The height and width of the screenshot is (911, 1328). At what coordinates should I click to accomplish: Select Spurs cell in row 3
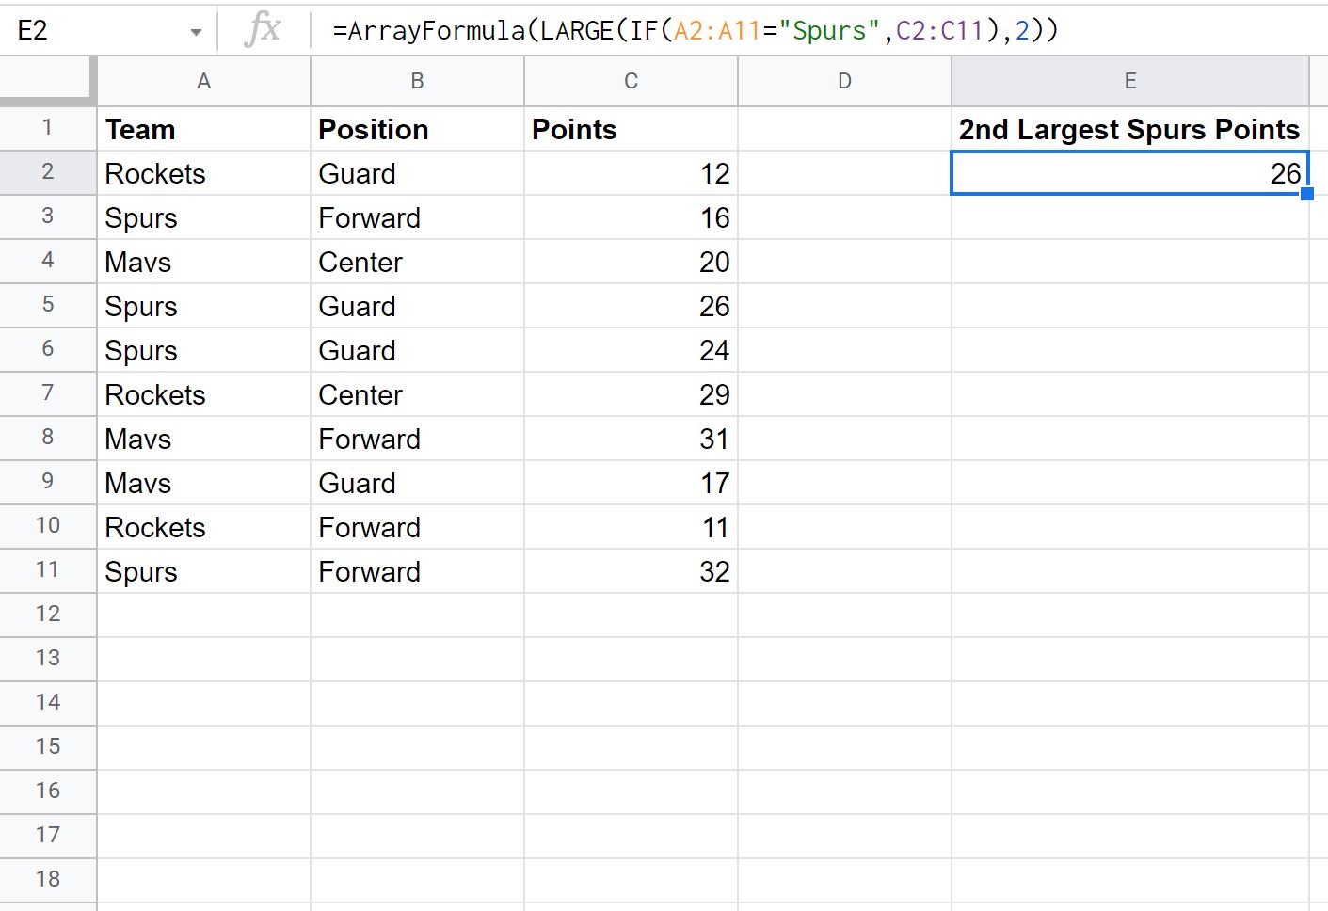(x=204, y=217)
